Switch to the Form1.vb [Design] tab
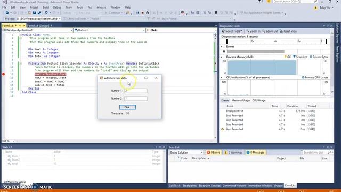This screenshot has height=192, width=341. point(39,26)
